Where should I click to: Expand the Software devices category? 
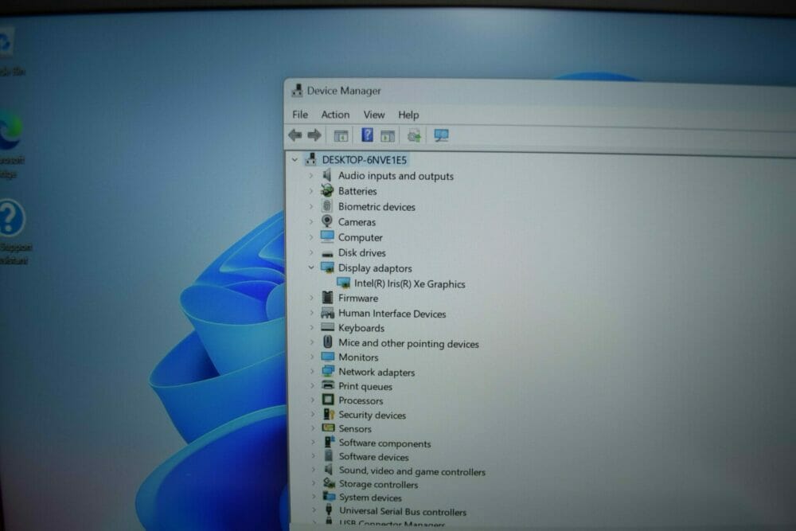pyautogui.click(x=313, y=456)
